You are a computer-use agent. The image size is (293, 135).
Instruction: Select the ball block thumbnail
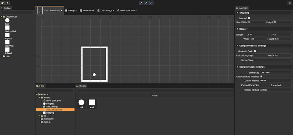click(x=81, y=104)
